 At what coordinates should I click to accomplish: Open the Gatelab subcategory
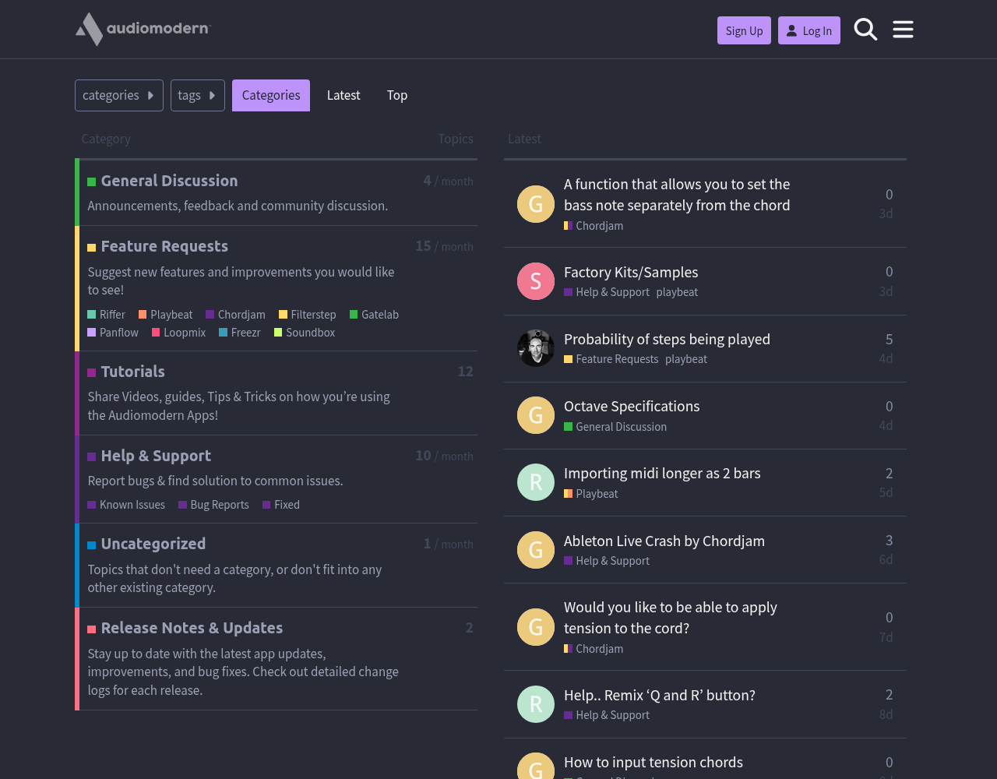coord(375,315)
